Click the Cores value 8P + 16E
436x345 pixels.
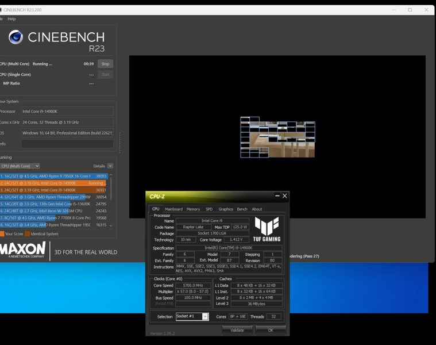238,316
